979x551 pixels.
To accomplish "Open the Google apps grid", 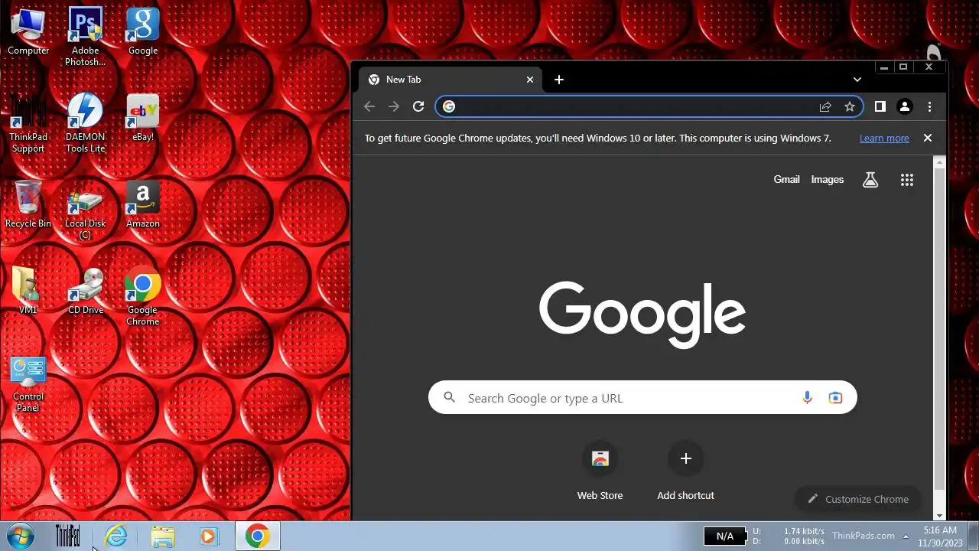I will (x=907, y=180).
